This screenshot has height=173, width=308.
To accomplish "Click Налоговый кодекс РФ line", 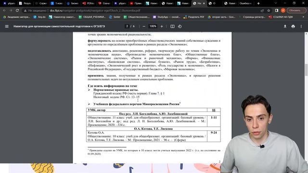I will pos(116,97).
